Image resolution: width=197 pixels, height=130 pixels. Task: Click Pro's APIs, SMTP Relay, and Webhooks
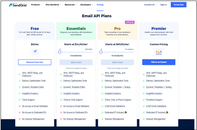pyautogui.click(x=115, y=74)
